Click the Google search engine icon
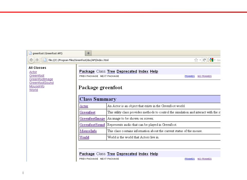The height and width of the screenshot is (180, 247). coord(211,60)
